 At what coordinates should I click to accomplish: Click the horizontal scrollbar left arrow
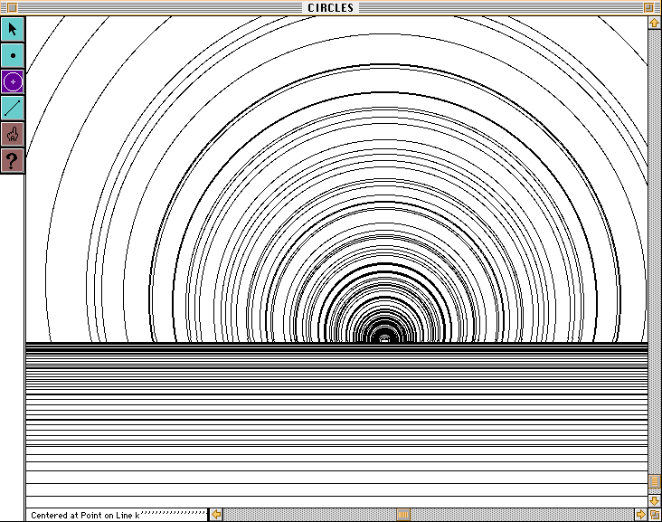216,515
